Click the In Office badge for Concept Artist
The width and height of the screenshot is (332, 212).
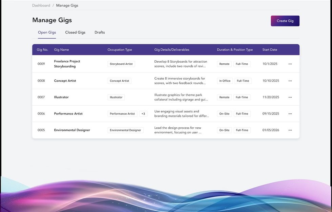click(225, 81)
